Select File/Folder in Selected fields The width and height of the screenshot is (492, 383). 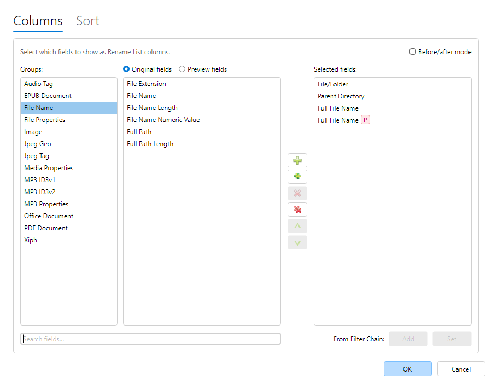(393, 84)
